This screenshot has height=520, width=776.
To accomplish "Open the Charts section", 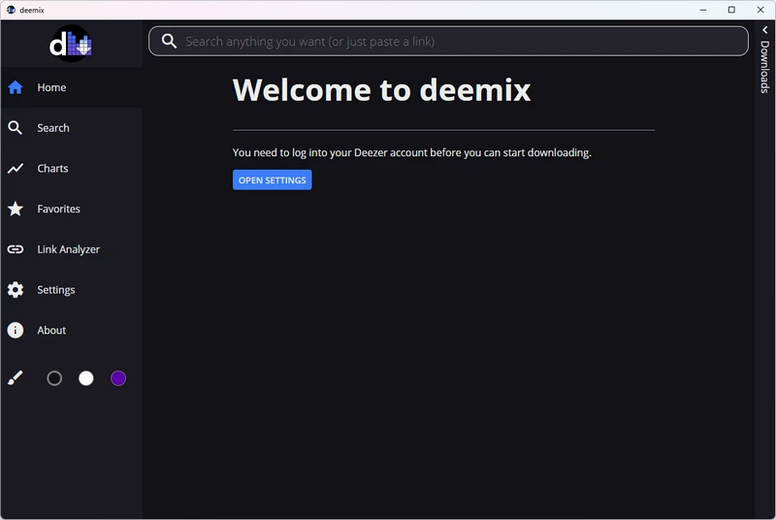I will tap(72, 168).
